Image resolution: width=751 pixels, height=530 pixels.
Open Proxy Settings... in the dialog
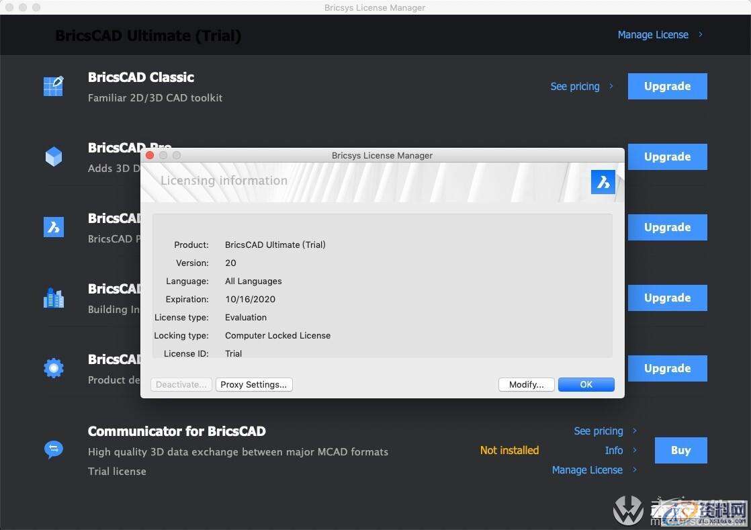pos(254,384)
